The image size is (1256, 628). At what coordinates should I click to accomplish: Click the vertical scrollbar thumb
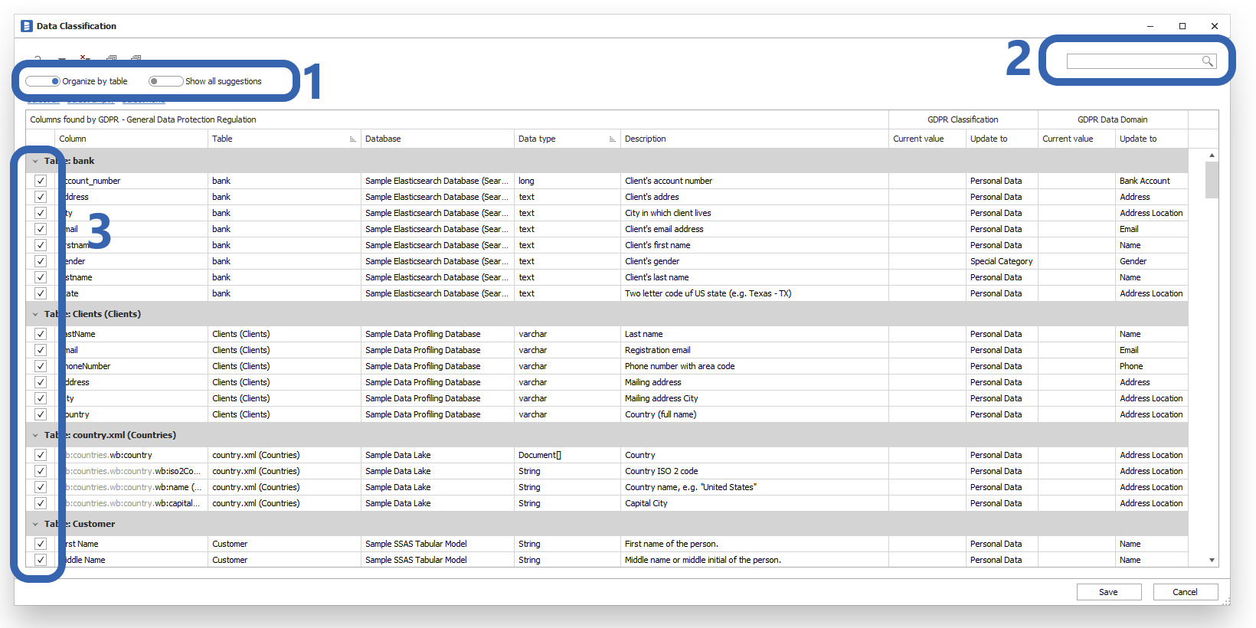(1212, 180)
